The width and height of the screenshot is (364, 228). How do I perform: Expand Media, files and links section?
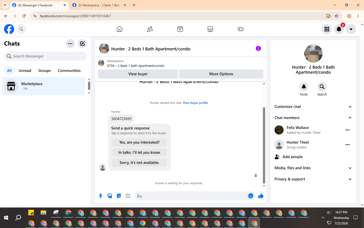(313, 168)
